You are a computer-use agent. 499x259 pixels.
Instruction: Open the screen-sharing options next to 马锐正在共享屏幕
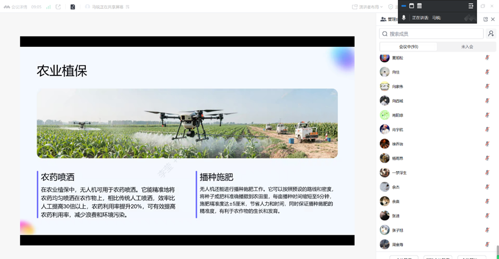pos(127,7)
